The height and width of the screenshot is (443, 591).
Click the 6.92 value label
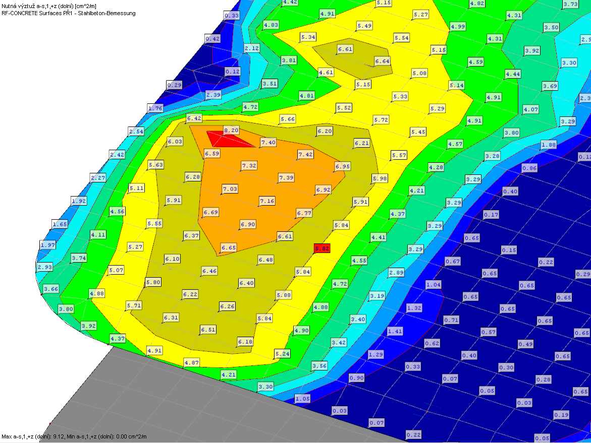point(324,189)
